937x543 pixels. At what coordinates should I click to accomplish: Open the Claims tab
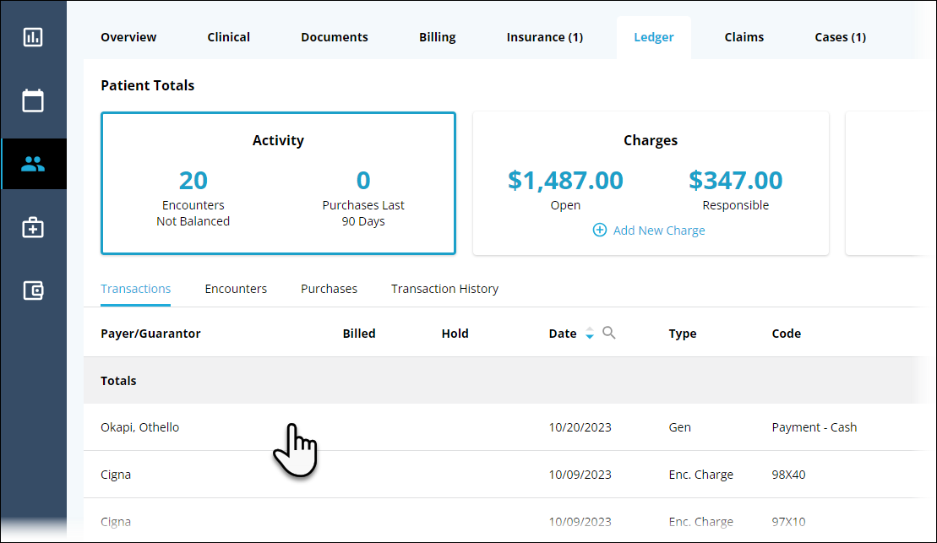click(744, 37)
